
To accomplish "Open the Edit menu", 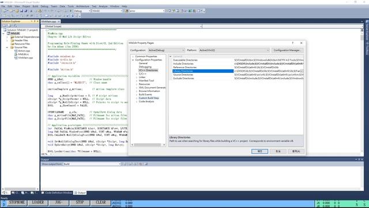I will [10, 6].
